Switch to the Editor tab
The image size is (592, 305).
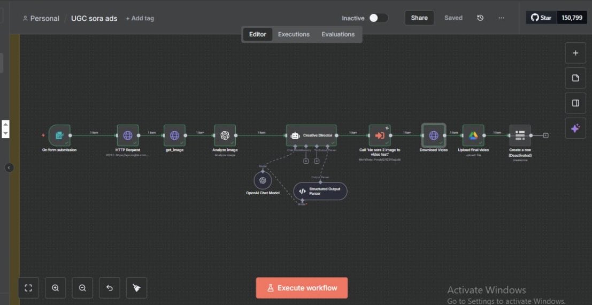[x=257, y=34]
